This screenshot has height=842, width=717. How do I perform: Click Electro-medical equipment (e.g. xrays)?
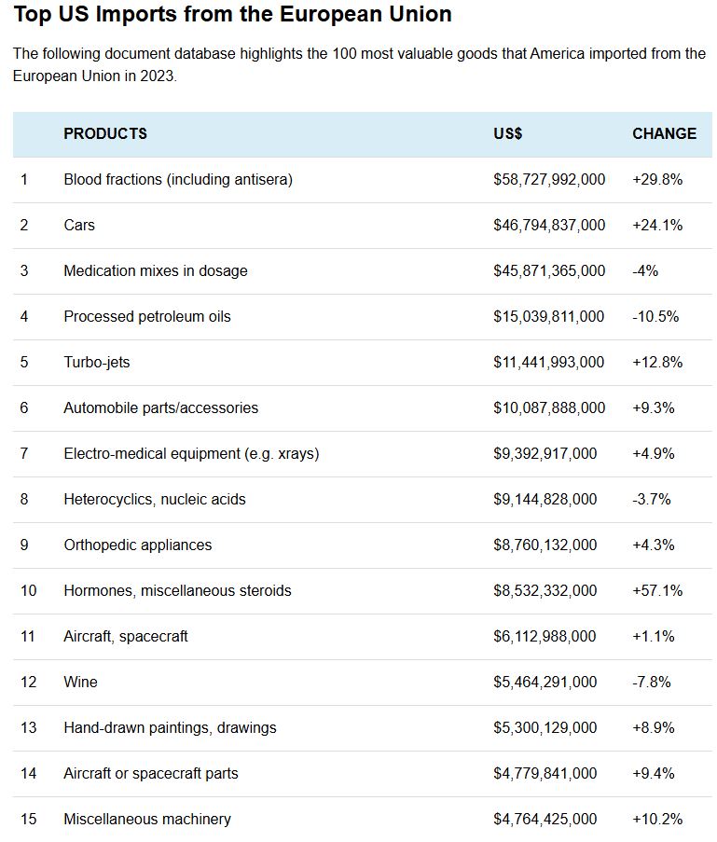tap(191, 454)
